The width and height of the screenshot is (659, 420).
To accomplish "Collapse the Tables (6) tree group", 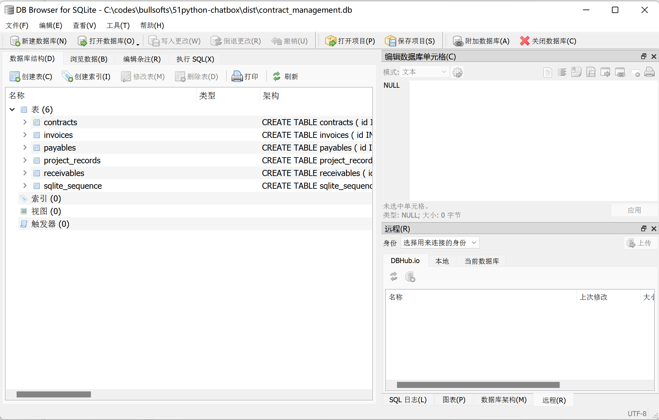I will pos(12,110).
